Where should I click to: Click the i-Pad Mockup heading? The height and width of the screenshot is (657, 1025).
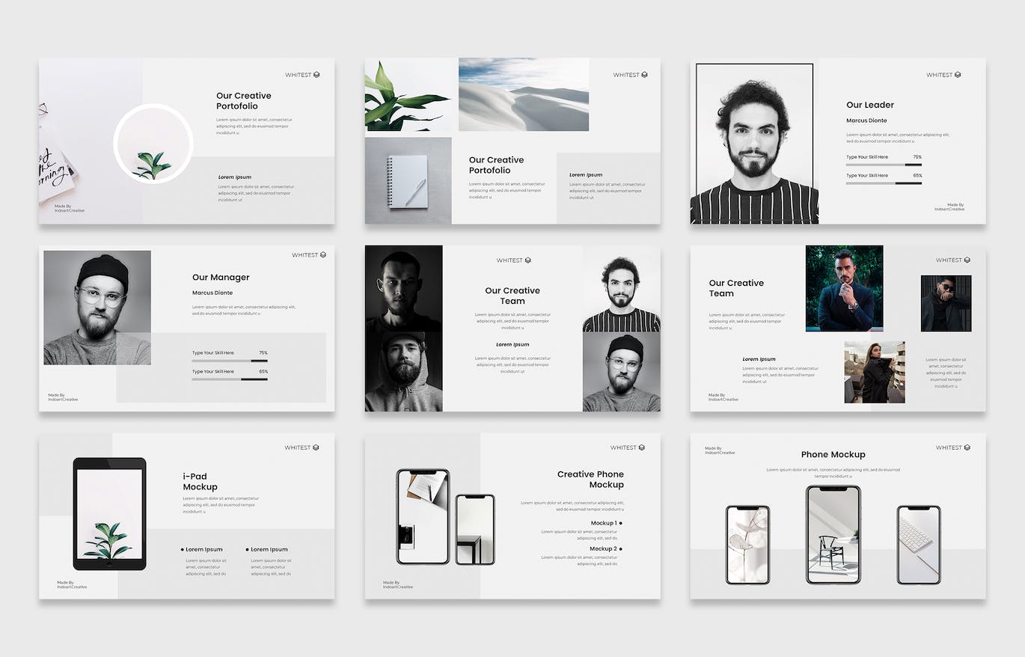click(x=200, y=481)
